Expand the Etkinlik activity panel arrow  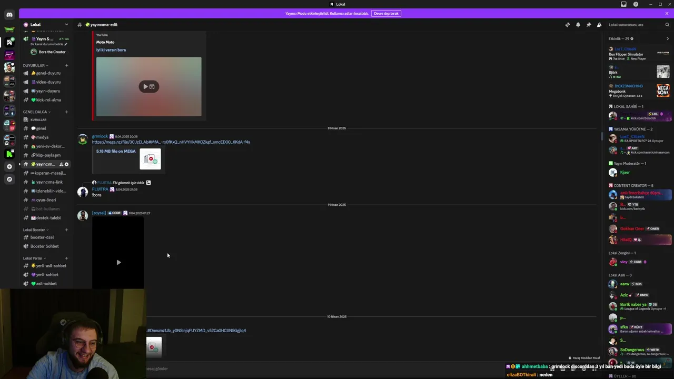tap(668, 38)
